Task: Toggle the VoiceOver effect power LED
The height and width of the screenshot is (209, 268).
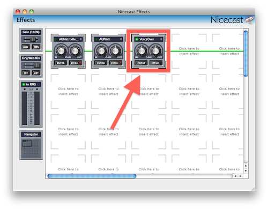Action: coord(137,39)
